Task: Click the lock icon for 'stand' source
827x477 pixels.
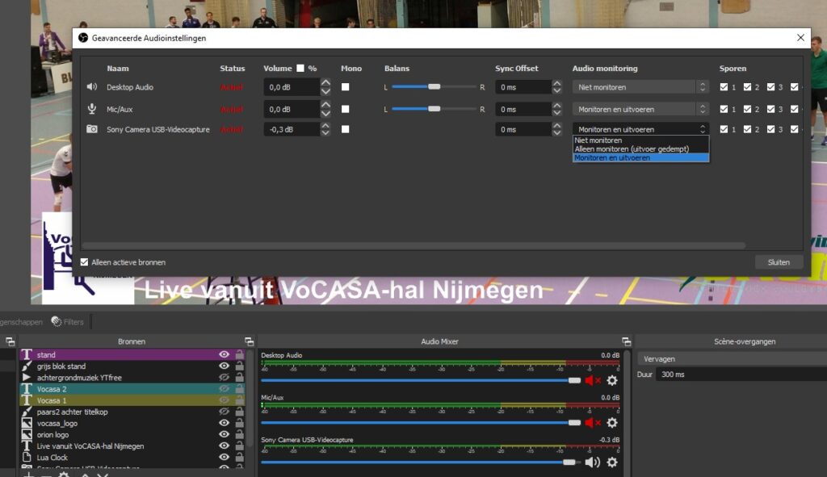Action: pyautogui.click(x=239, y=354)
